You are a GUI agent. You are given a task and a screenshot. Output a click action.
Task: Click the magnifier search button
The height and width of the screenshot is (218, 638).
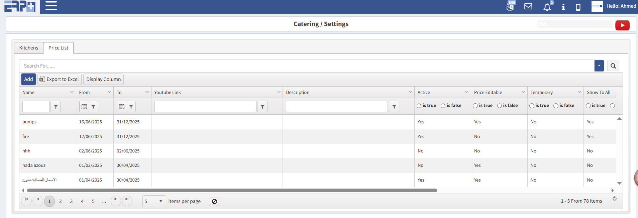613,66
